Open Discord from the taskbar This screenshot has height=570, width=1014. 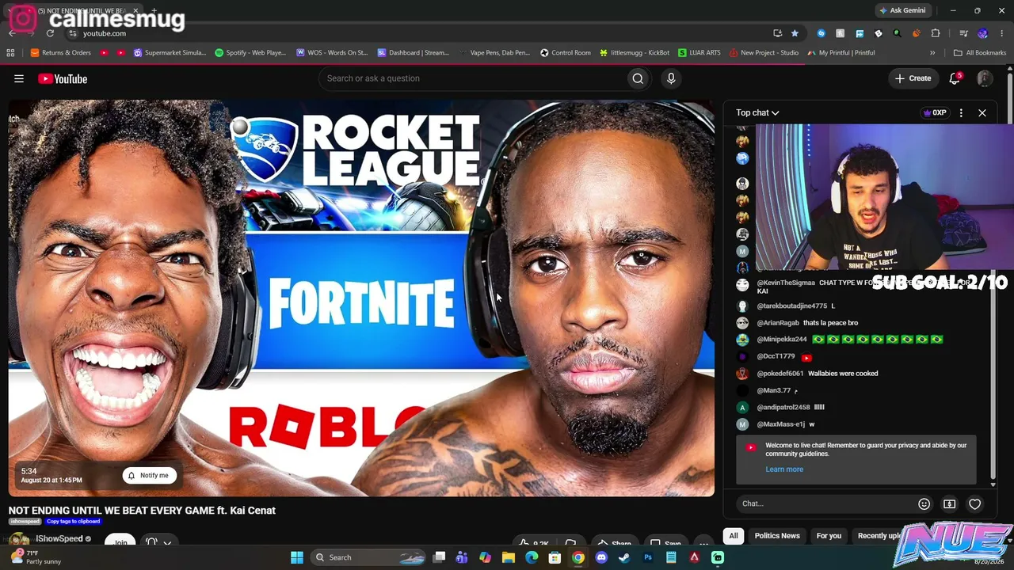(601, 557)
